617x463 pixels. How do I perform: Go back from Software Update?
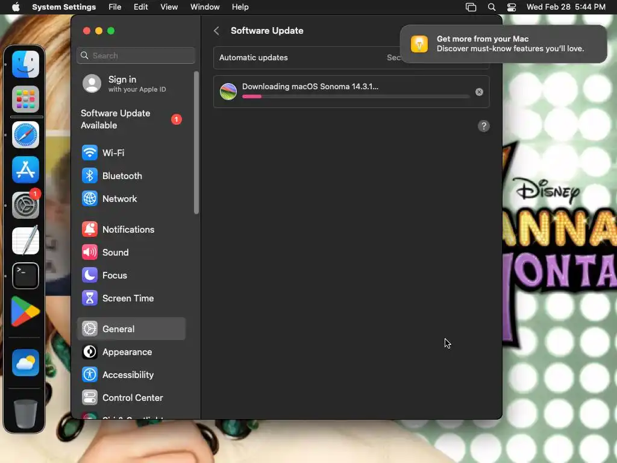[x=216, y=31]
